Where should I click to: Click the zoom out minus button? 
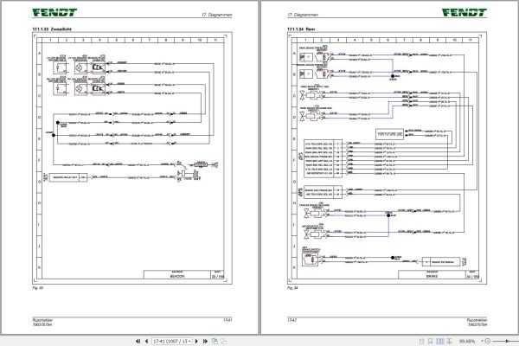pyautogui.click(x=487, y=341)
